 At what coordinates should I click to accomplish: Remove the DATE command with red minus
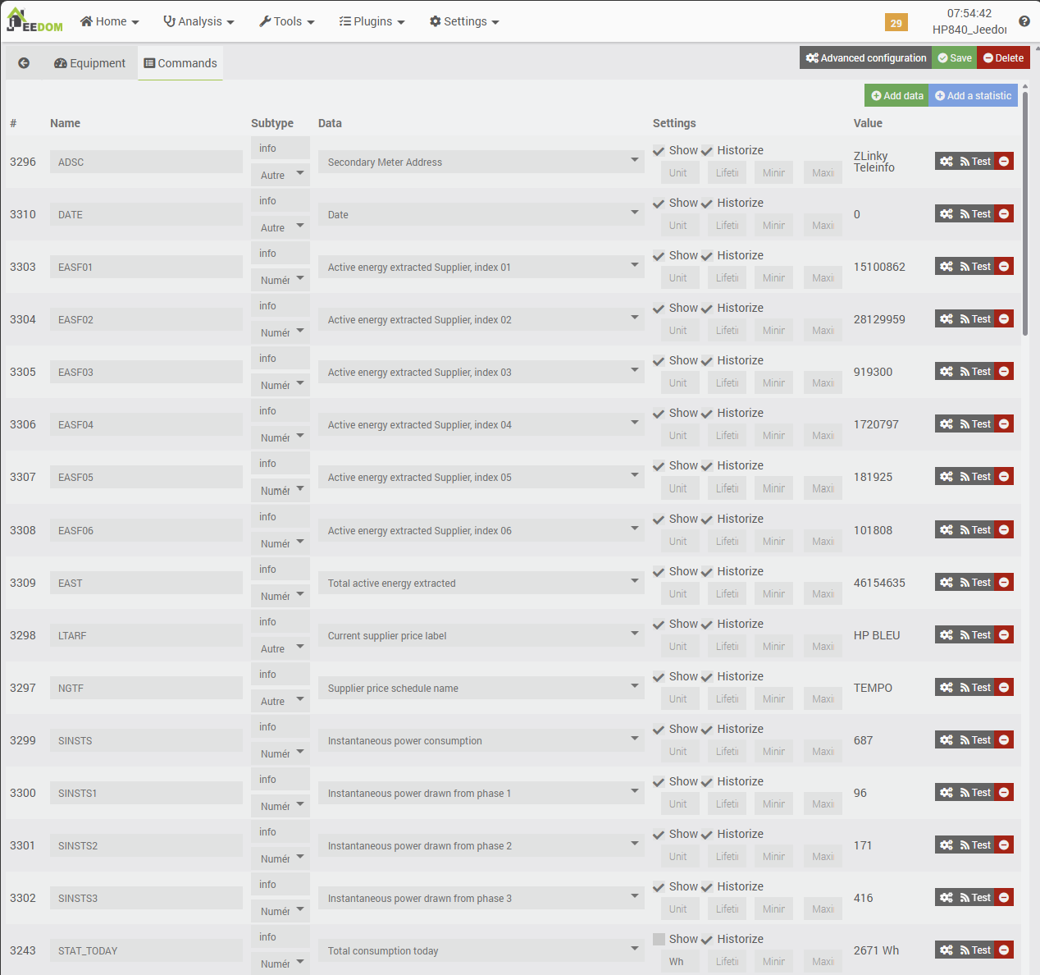coord(1004,214)
